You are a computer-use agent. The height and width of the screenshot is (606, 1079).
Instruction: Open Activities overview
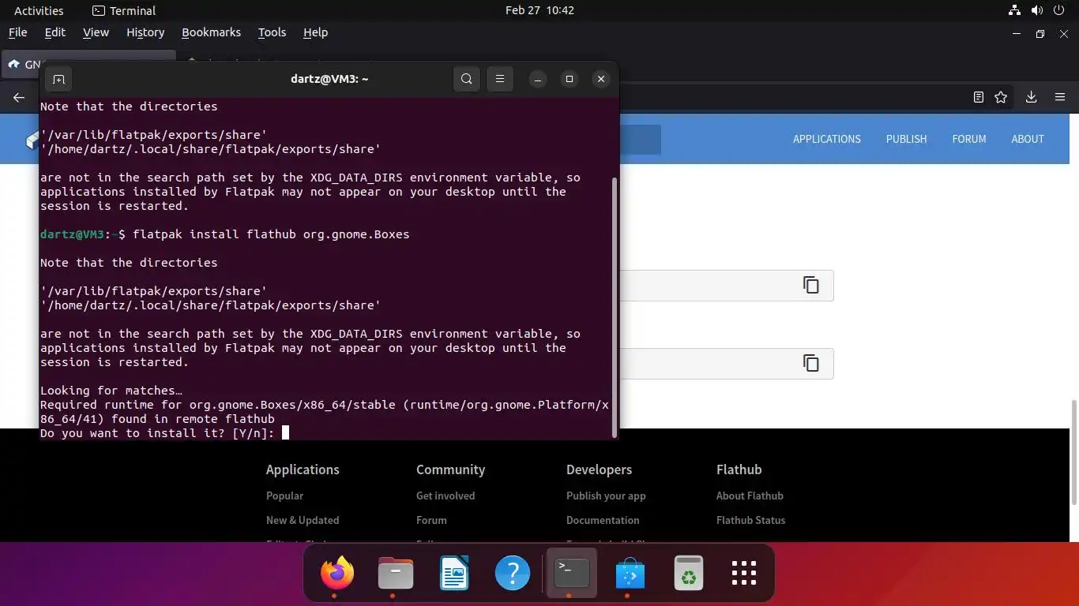[x=39, y=10]
